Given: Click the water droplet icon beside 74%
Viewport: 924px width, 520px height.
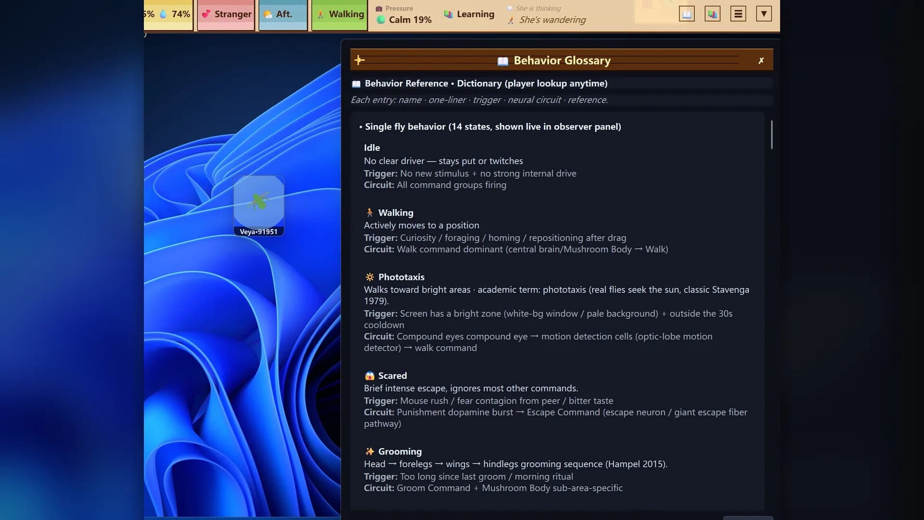Looking at the screenshot, I should [163, 14].
